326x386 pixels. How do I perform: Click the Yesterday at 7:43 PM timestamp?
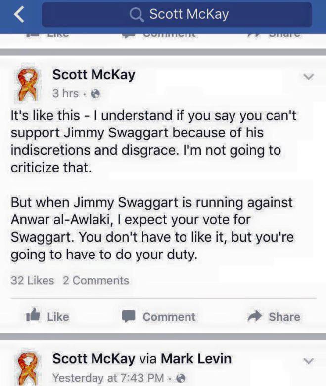point(108,378)
